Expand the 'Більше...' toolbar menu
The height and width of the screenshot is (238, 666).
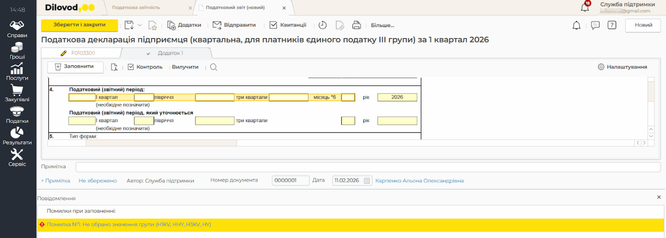click(x=382, y=25)
